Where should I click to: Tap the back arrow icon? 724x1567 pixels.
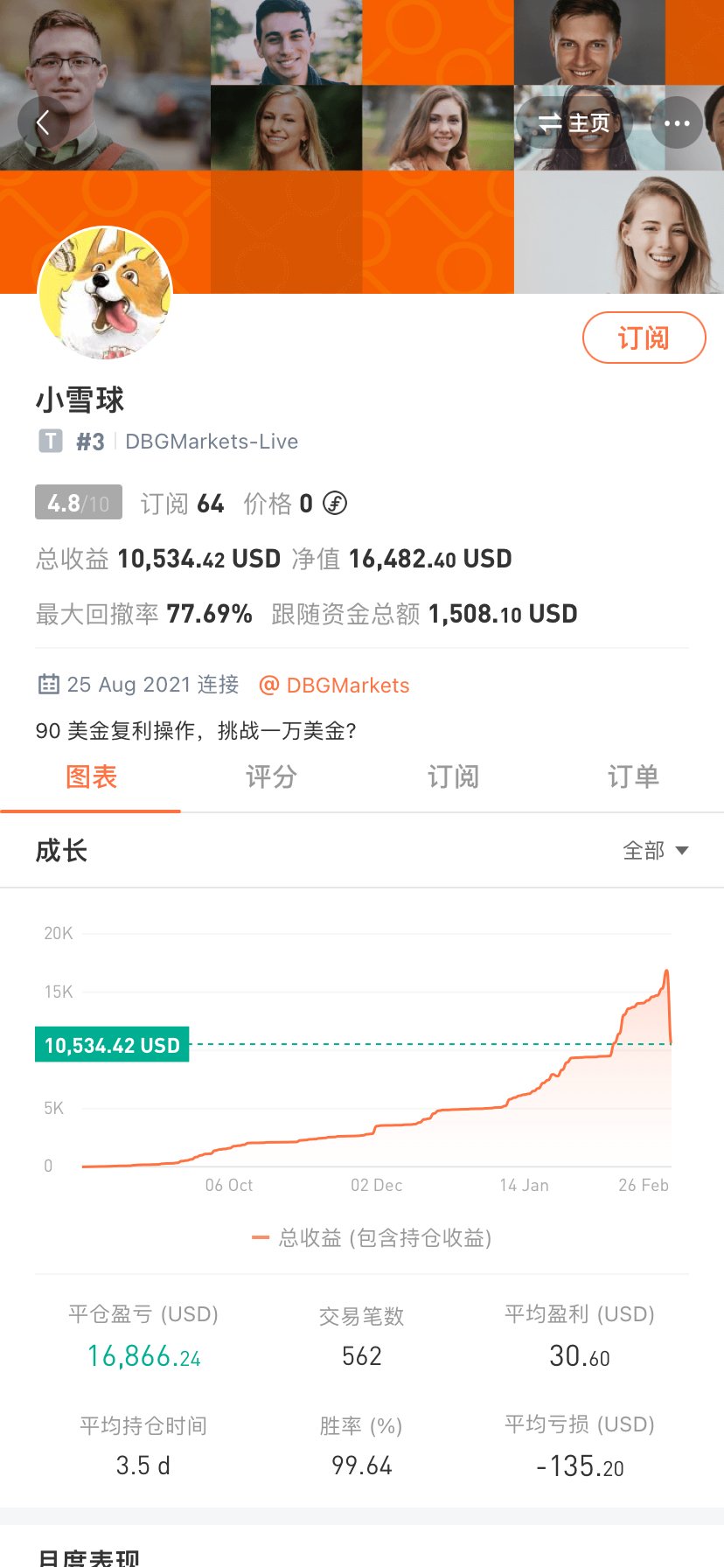[x=44, y=123]
